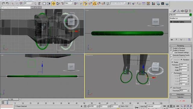This screenshot has height=109, width=193.
Task: Select the Bind to Space Warp tool
Action: [x=21, y=3]
